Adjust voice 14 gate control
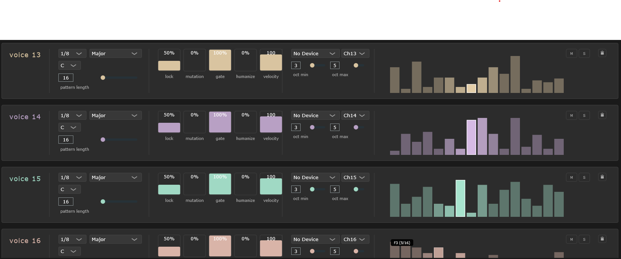The width and height of the screenshot is (621, 259). coord(220,122)
